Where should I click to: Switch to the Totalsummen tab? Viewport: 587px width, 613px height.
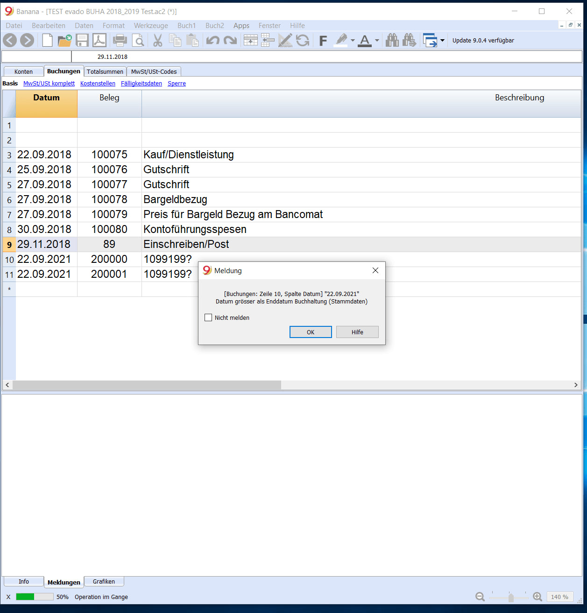pos(105,71)
